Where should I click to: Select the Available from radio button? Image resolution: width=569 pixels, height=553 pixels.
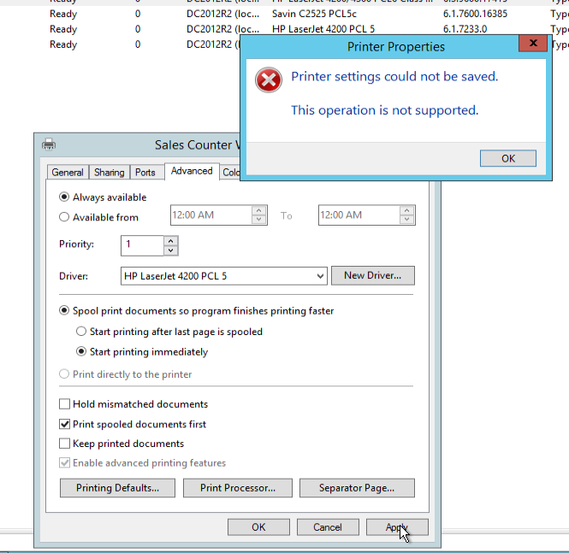(64, 217)
